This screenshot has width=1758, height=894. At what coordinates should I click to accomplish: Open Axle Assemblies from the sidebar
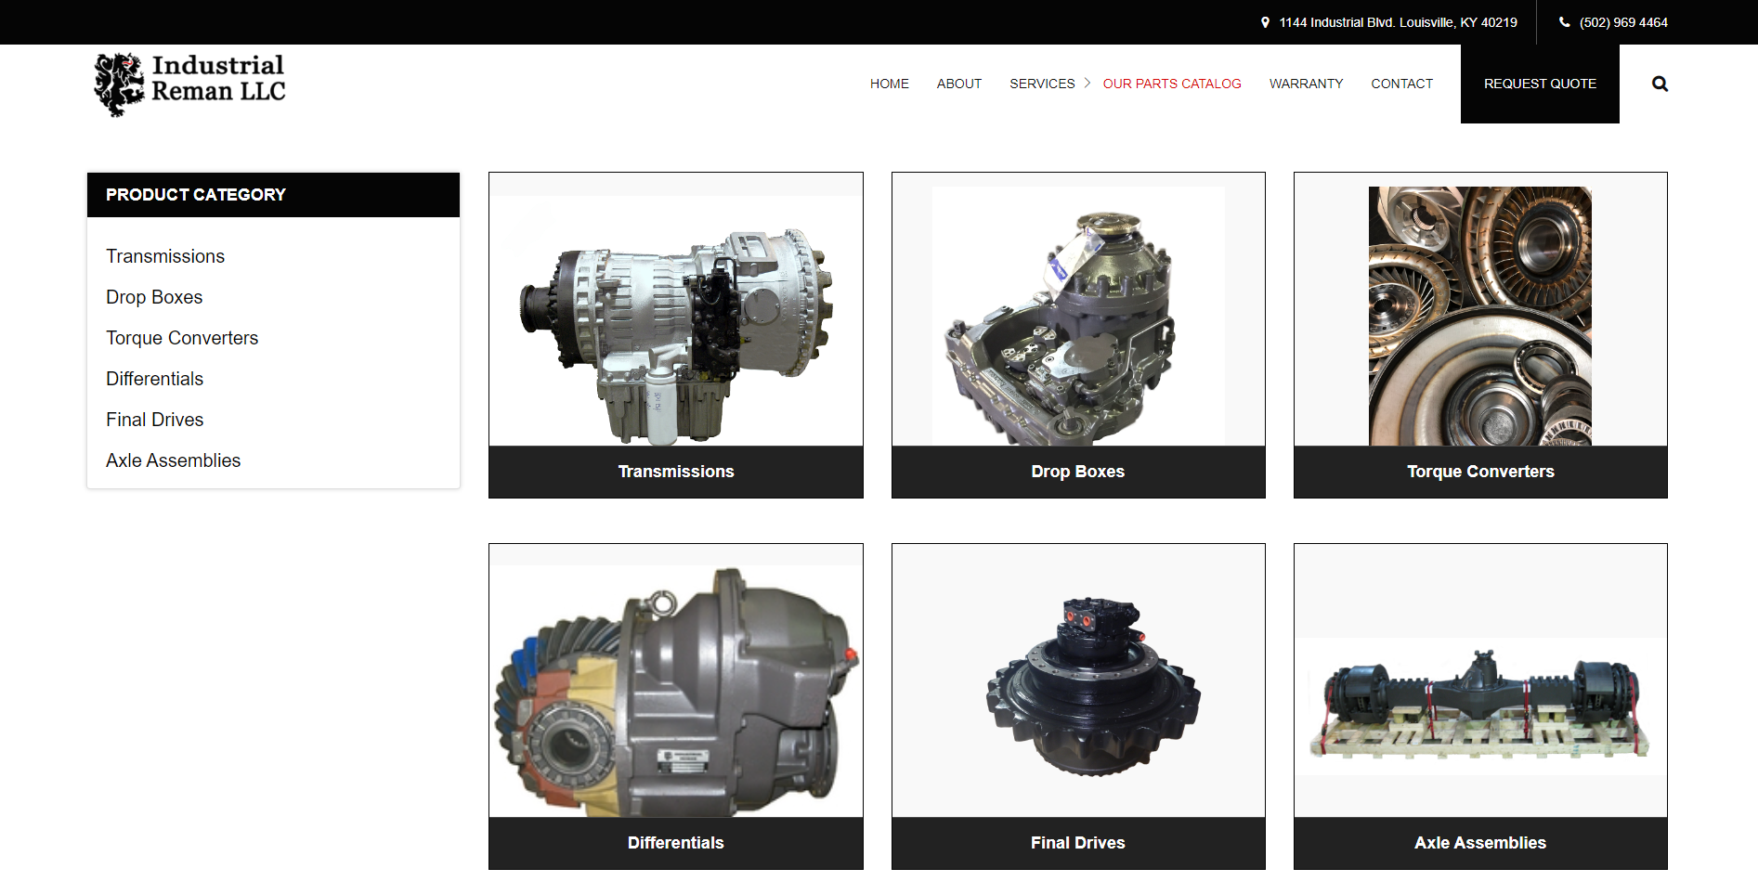click(x=173, y=460)
